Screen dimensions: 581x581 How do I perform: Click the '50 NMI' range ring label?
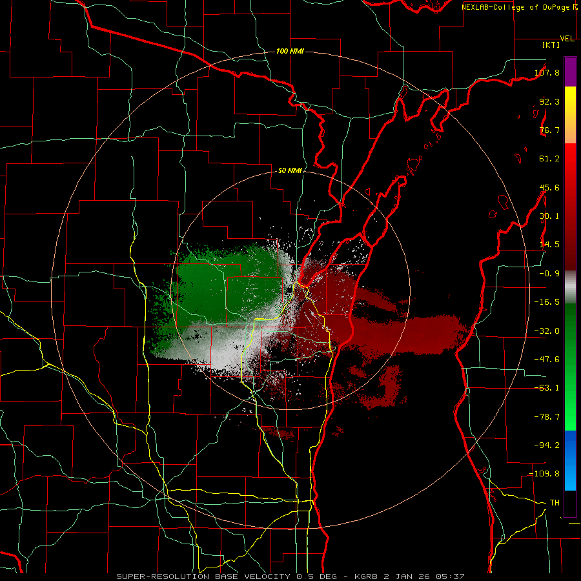click(290, 171)
